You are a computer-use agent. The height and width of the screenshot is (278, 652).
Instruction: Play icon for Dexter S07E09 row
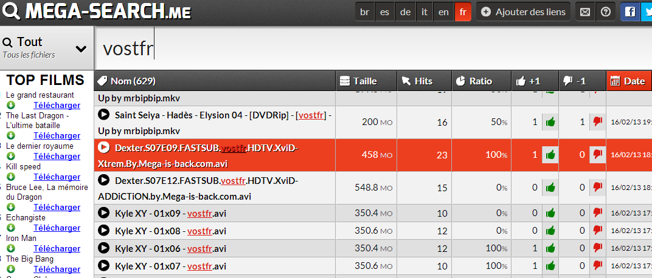coord(103,147)
